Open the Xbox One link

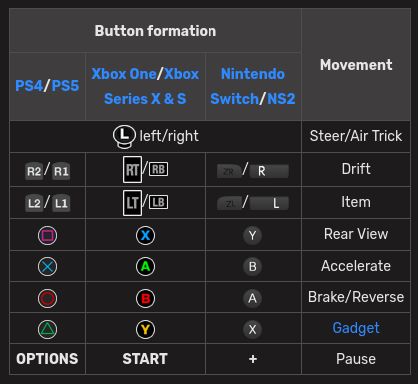125,74
